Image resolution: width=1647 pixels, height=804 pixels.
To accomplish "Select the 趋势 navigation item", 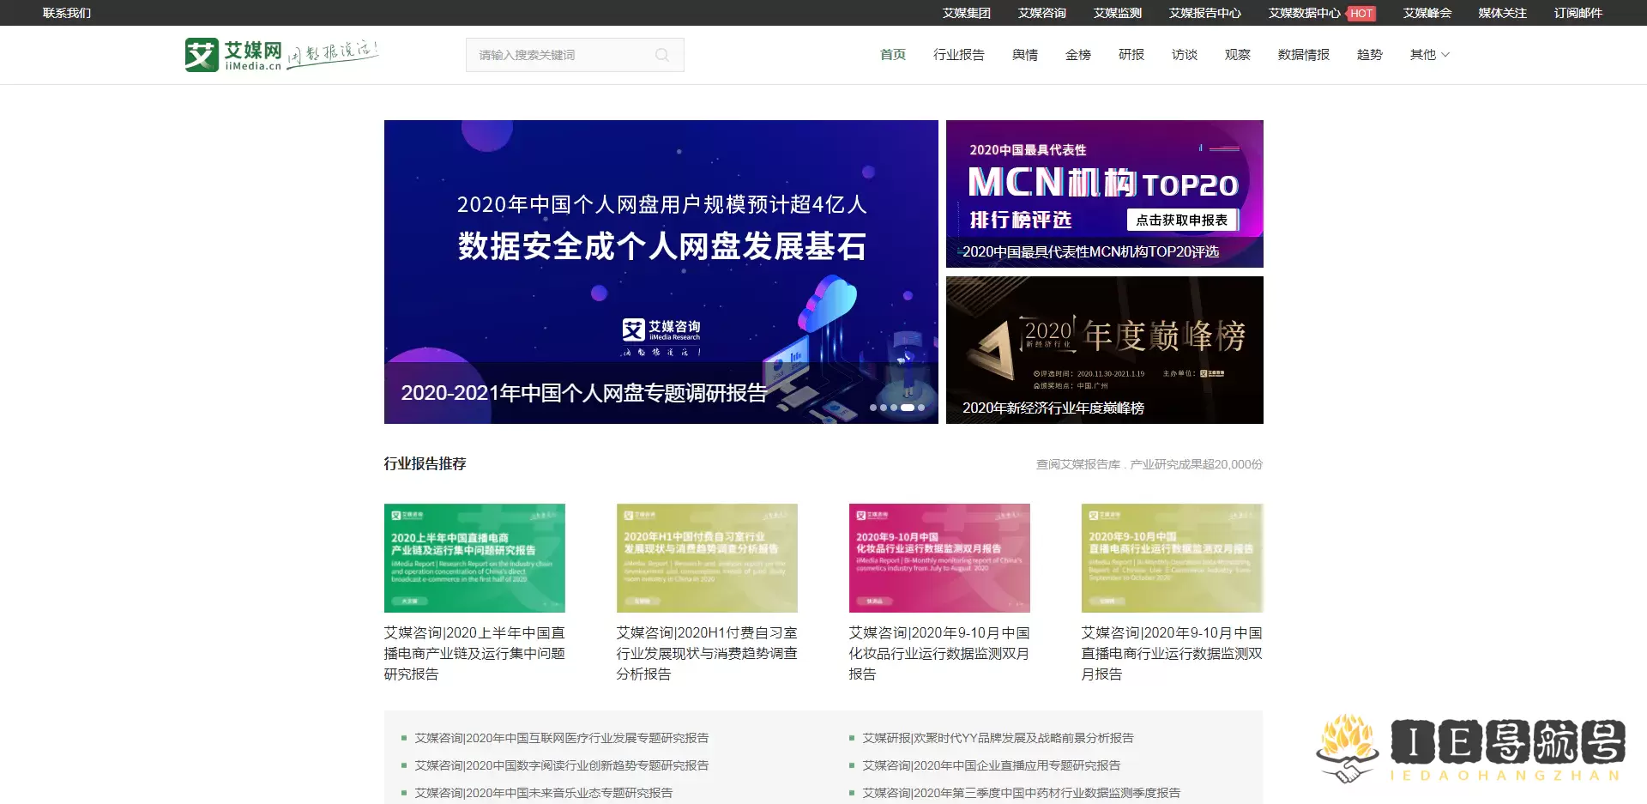I will click(x=1370, y=55).
